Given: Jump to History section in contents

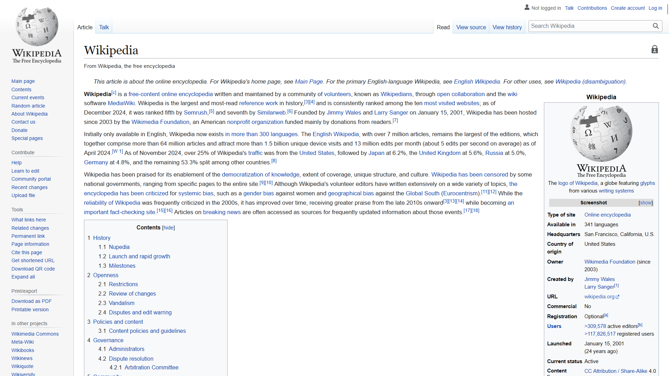Looking at the screenshot, I should click(102, 238).
